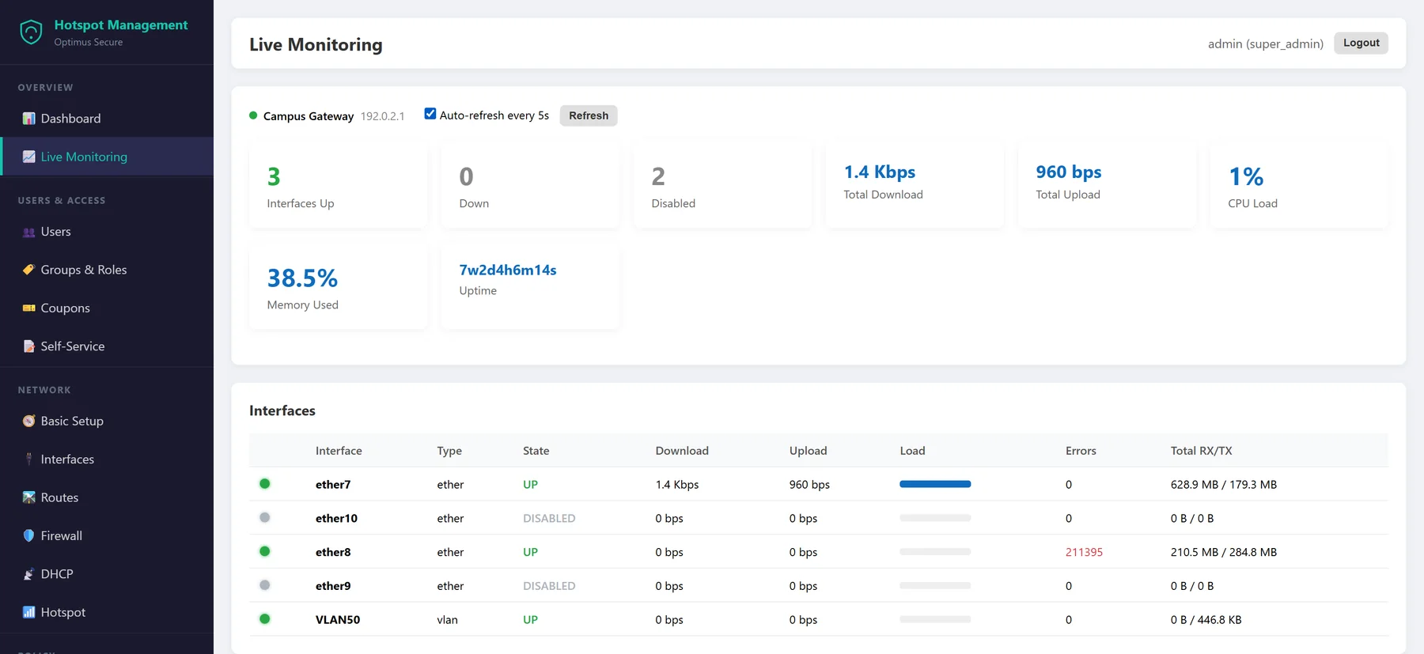Click the Live Monitoring graph icon
Viewport: 1424px width, 654px height.
(x=29, y=157)
